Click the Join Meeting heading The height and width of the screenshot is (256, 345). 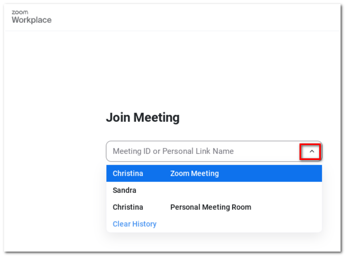coord(143,117)
